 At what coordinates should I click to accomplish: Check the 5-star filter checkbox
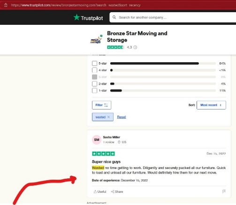coord(94,63)
